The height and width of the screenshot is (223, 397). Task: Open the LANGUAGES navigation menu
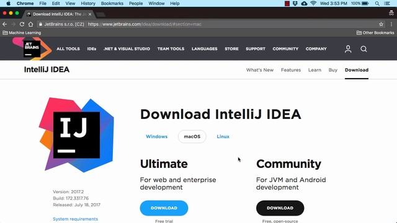[204, 49]
